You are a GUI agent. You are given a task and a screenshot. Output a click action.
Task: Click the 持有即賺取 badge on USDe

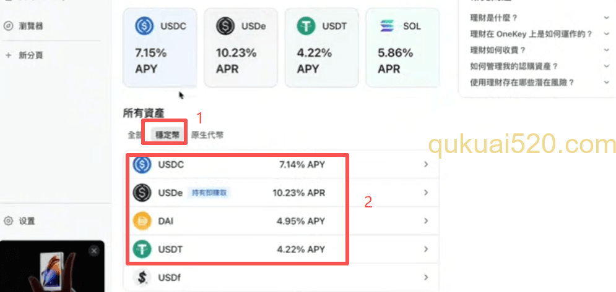209,193
